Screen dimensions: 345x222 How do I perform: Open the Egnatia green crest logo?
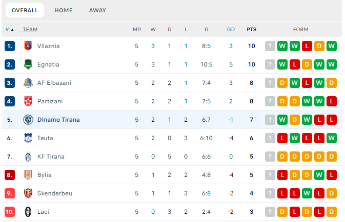tap(28, 64)
